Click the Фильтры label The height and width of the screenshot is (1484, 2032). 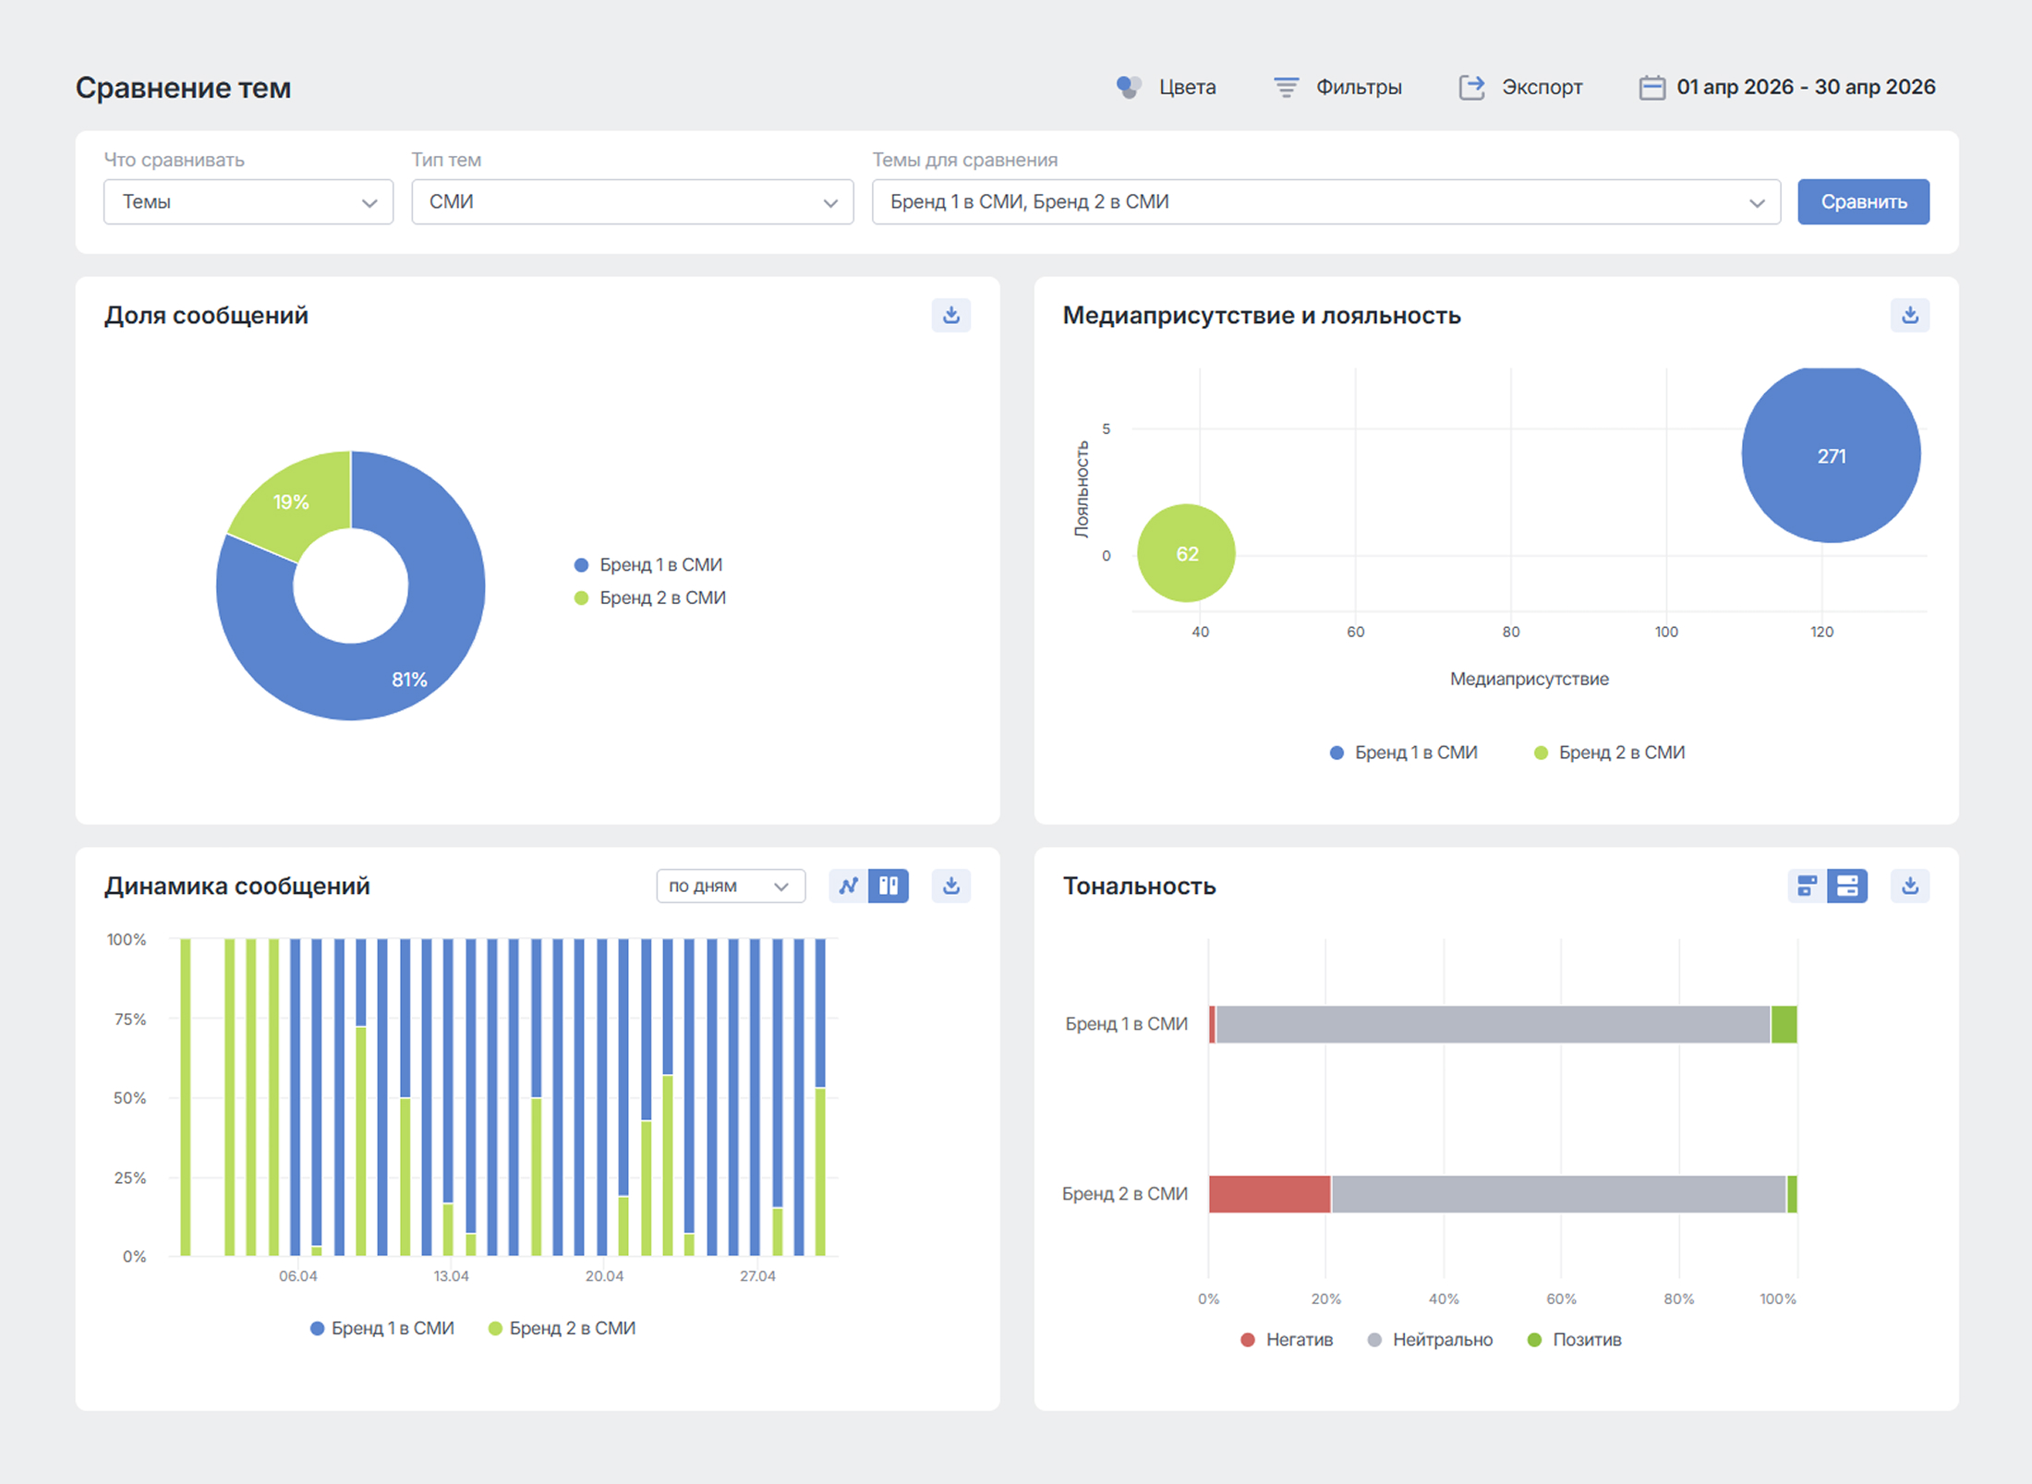click(1359, 88)
